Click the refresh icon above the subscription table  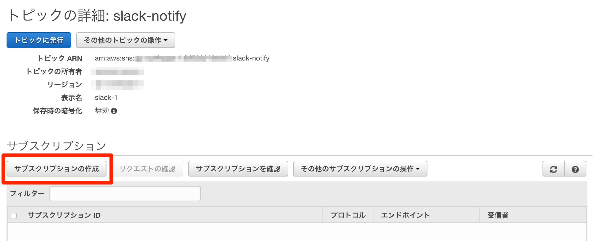click(x=553, y=169)
